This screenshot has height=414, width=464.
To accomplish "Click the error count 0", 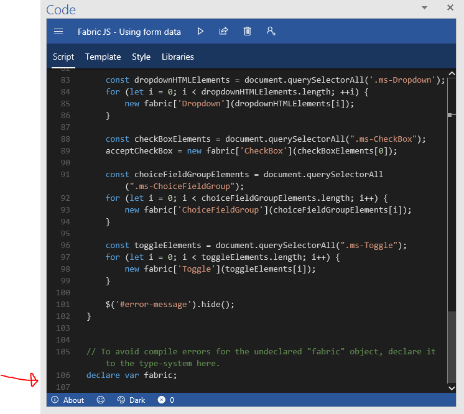I will coord(172,400).
